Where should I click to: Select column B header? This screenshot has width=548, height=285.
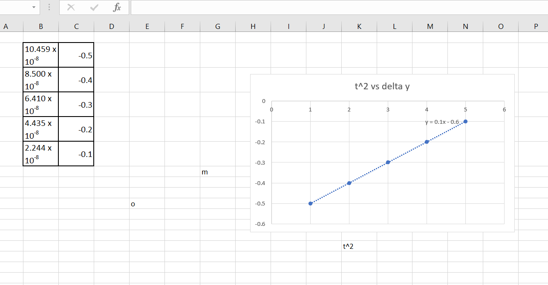41,26
